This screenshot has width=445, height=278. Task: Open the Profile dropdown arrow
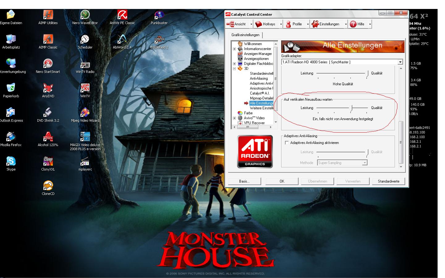(x=307, y=24)
